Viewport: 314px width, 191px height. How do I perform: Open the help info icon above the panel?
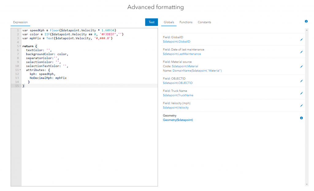click(306, 21)
